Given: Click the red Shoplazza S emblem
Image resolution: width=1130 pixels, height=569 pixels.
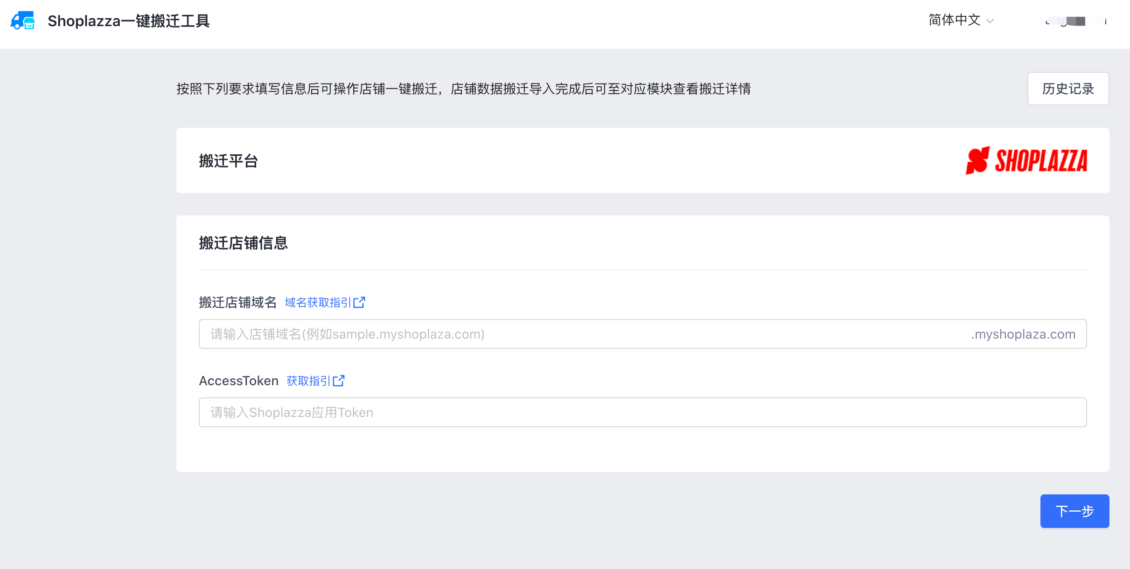Looking at the screenshot, I should click(977, 160).
